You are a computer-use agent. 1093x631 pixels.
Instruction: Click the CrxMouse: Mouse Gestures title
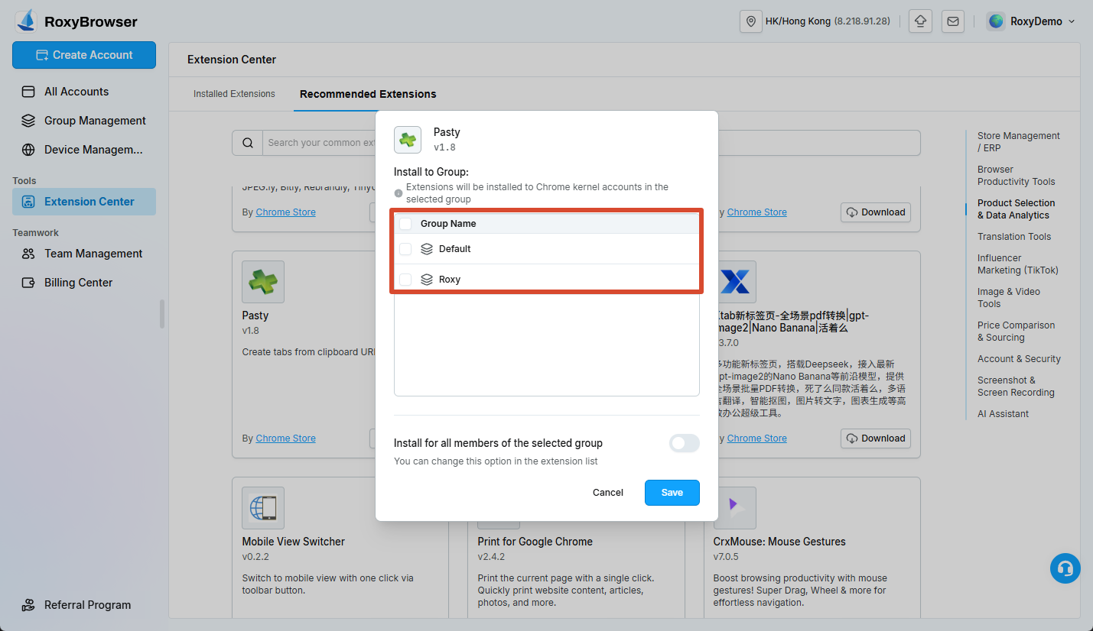click(779, 542)
